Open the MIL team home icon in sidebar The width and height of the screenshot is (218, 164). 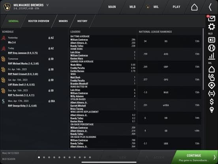(212, 69)
